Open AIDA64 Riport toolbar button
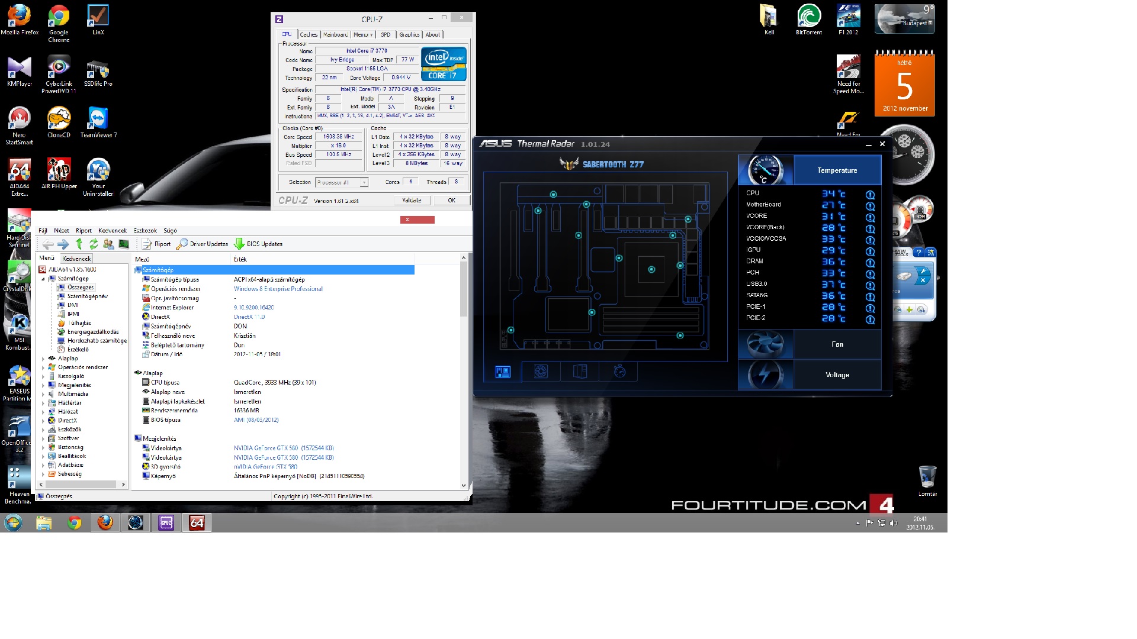 tap(156, 244)
